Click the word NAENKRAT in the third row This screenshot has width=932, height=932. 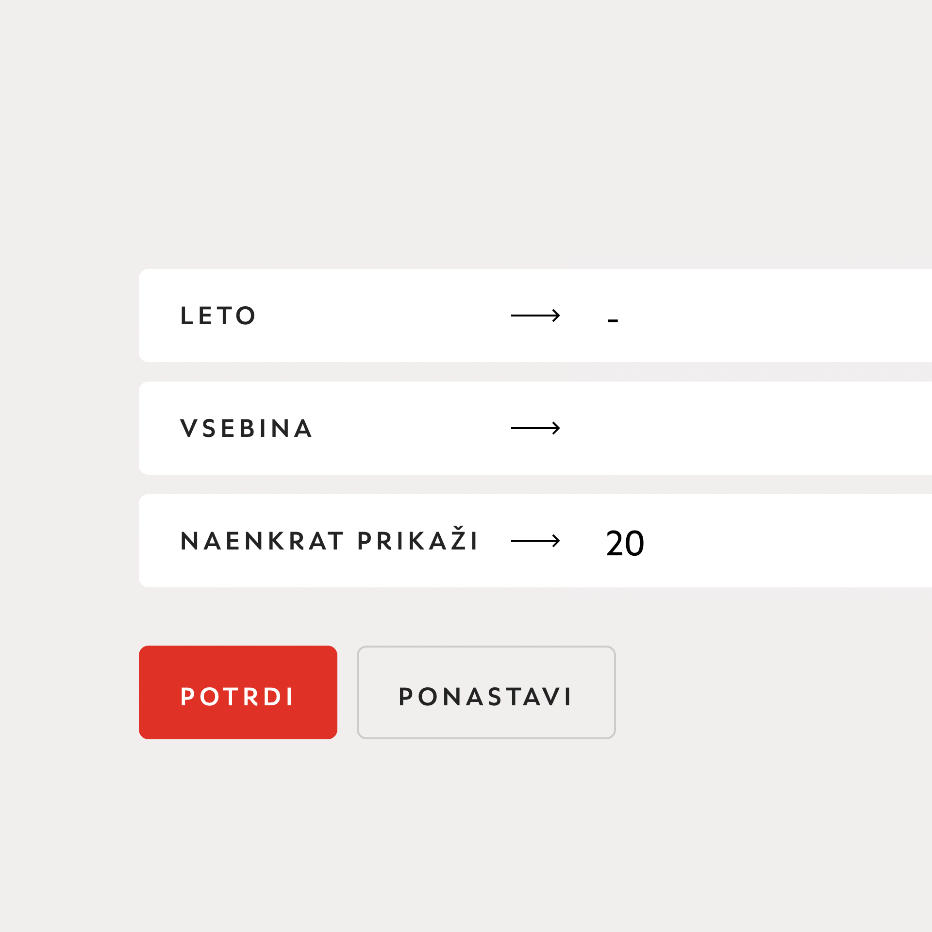coord(262,541)
